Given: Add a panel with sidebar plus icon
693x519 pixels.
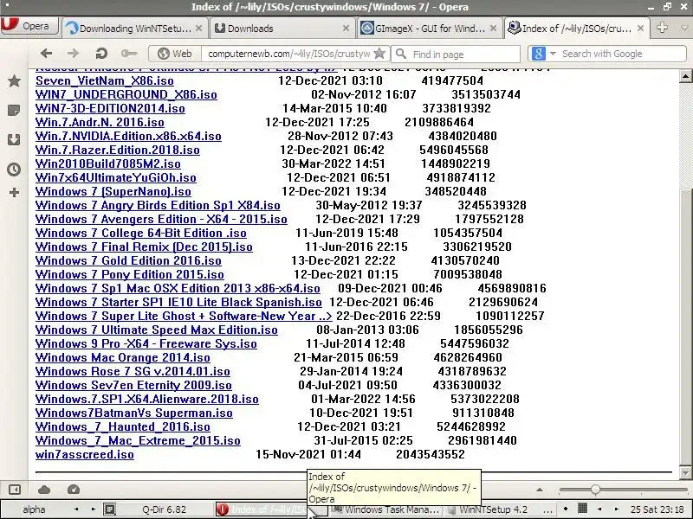Looking at the screenshot, I should pyautogui.click(x=14, y=192).
